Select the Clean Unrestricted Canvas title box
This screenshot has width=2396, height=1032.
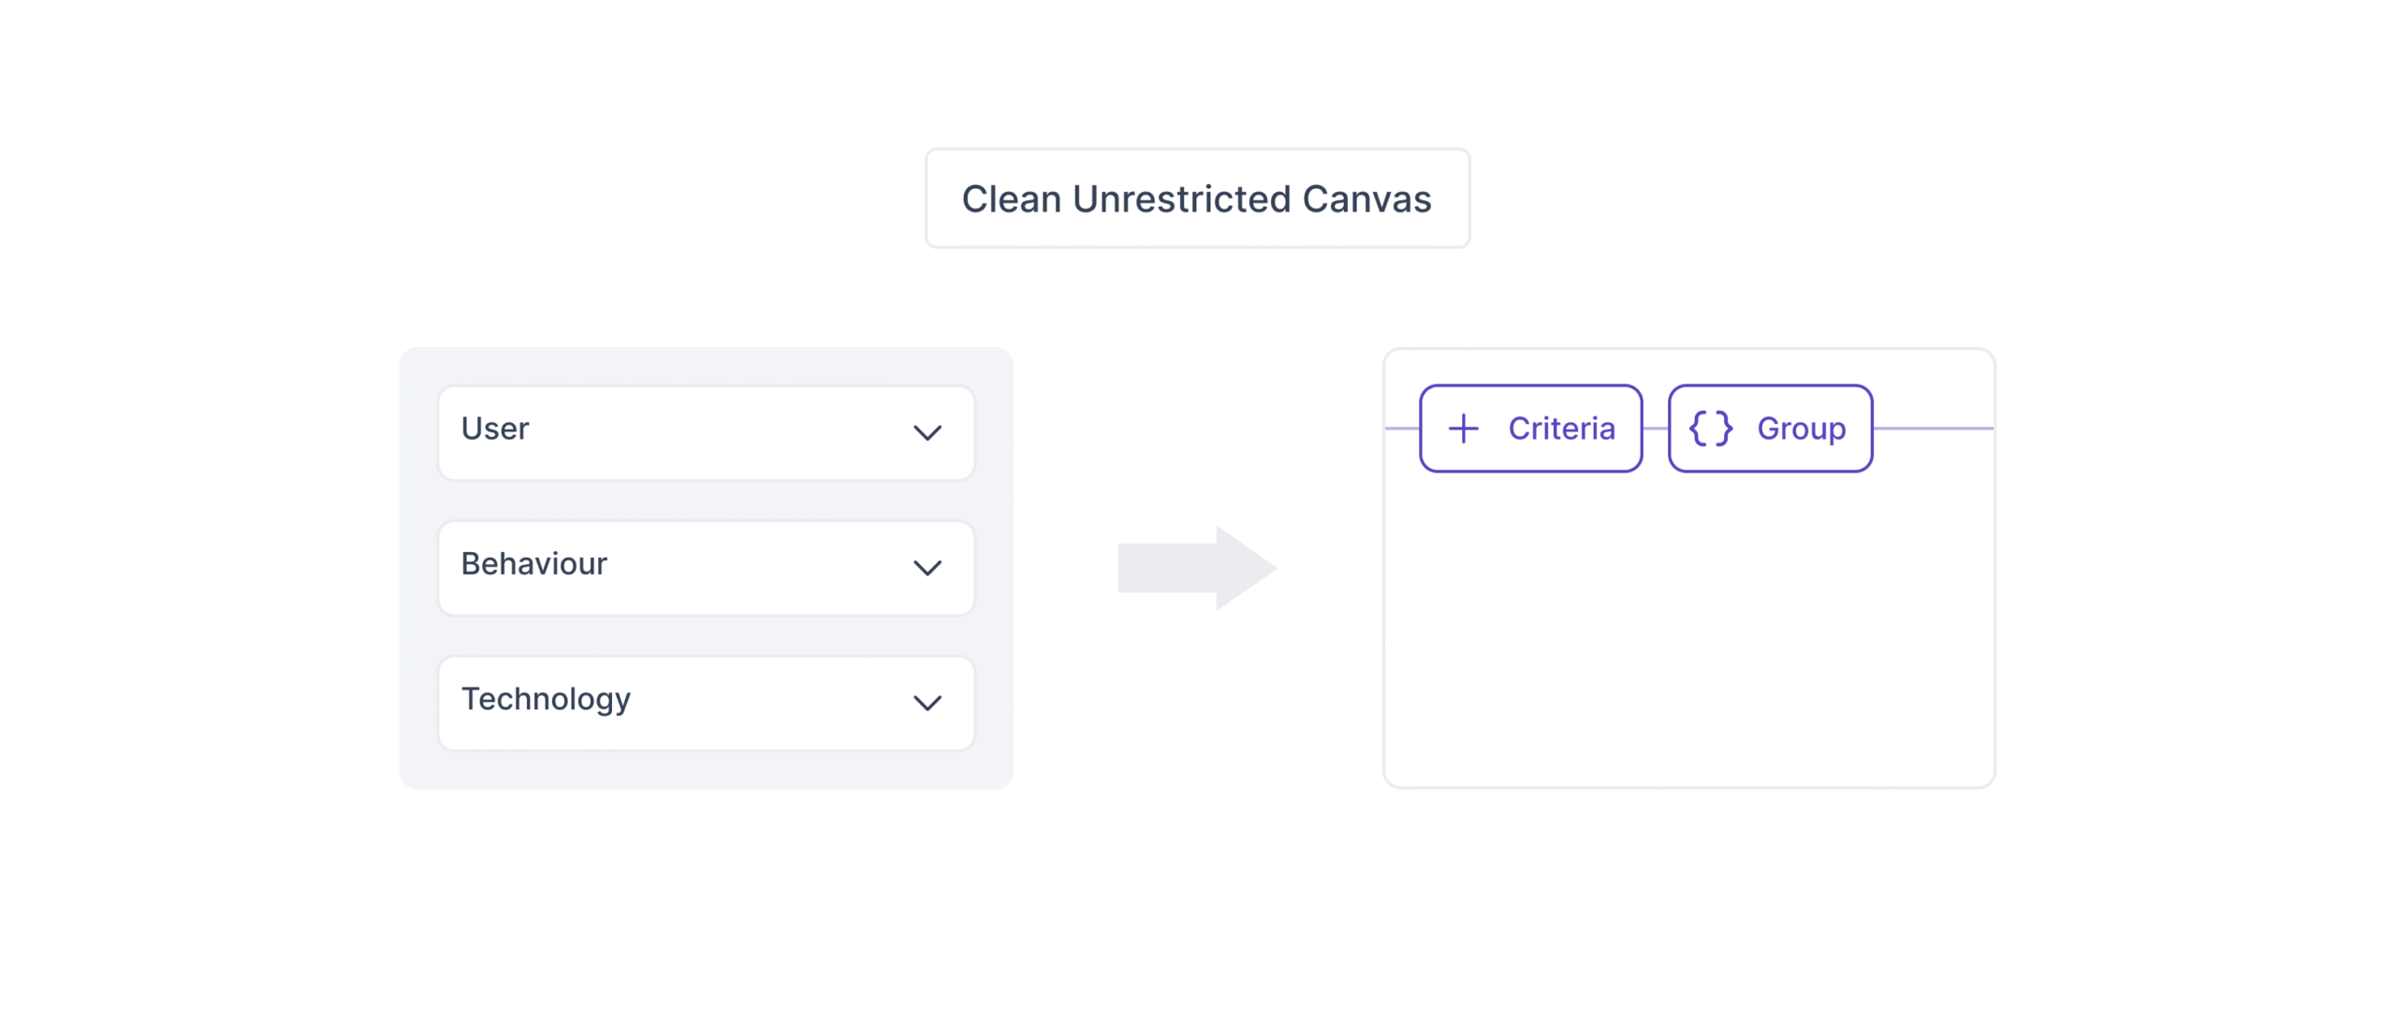[x=1196, y=198]
